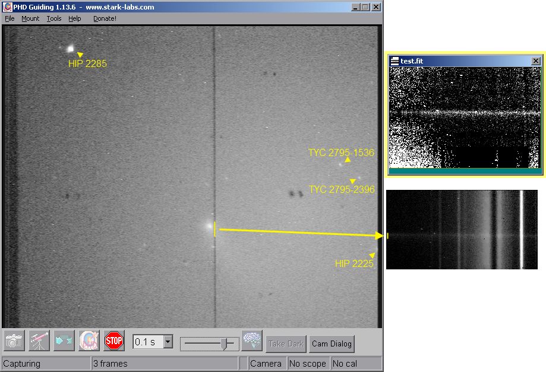The width and height of the screenshot is (546, 372).
Task: Click the test.fit window title icon
Action: click(394, 61)
